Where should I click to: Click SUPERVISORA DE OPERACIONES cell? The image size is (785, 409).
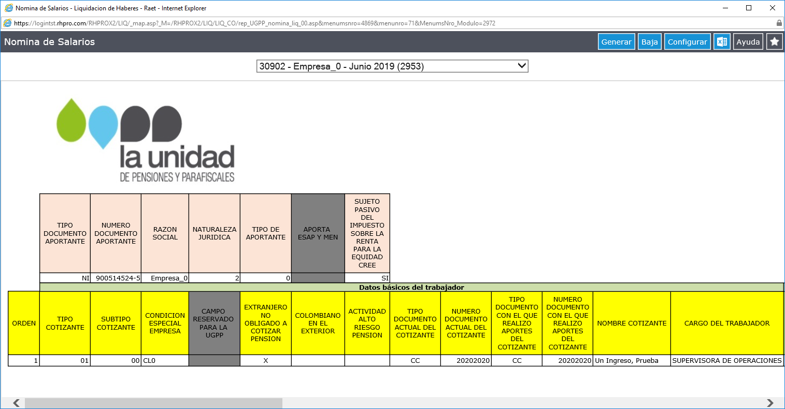coord(727,360)
